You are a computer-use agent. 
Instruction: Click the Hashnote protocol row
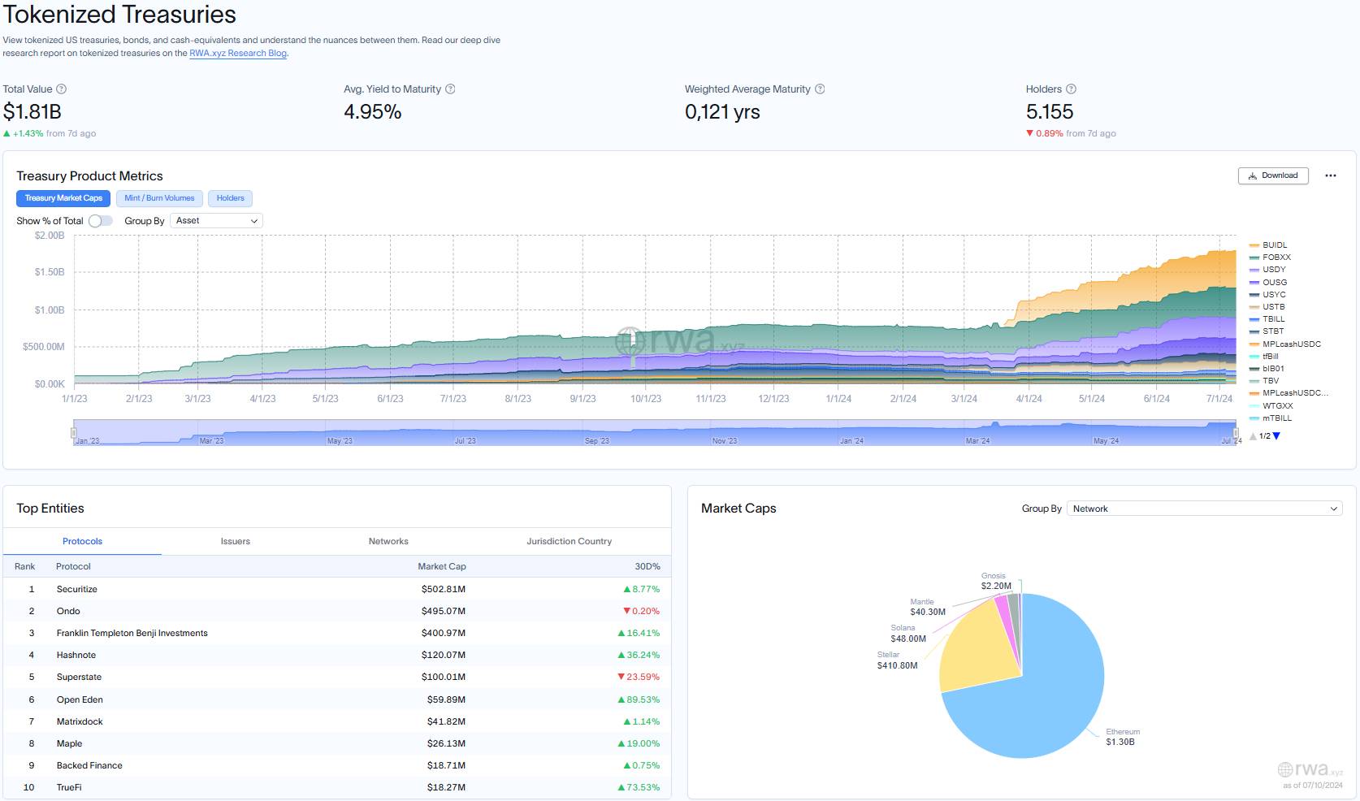click(x=337, y=655)
